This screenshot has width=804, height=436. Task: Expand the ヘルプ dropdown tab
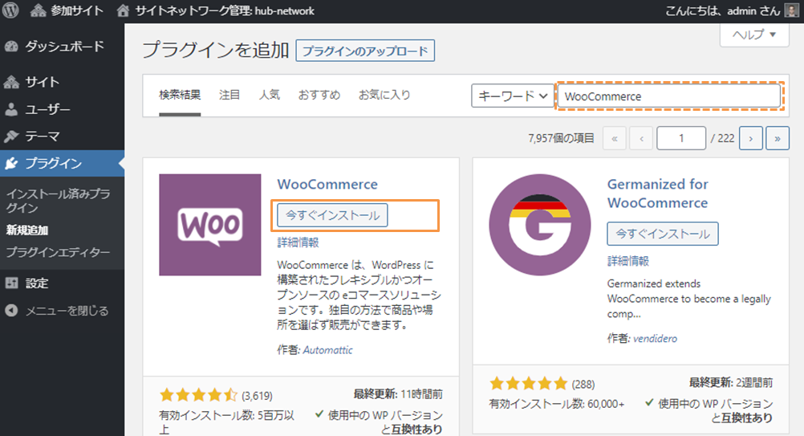(x=754, y=35)
